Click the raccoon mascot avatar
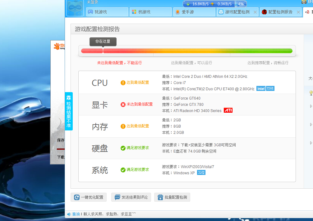313x221 pixels. coord(75,8)
